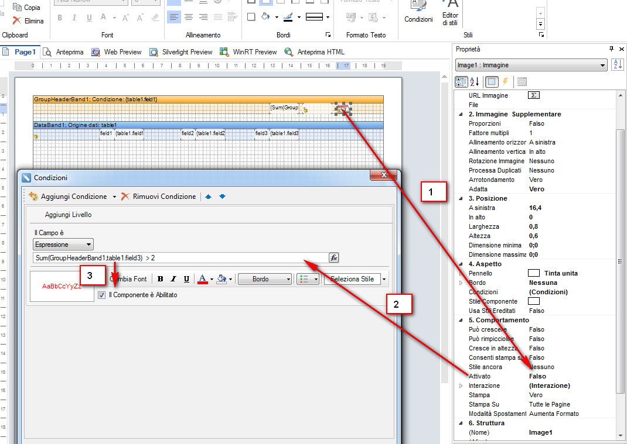Collapse the 3. Posizione category
This screenshot has height=444, width=627.
[x=460, y=198]
